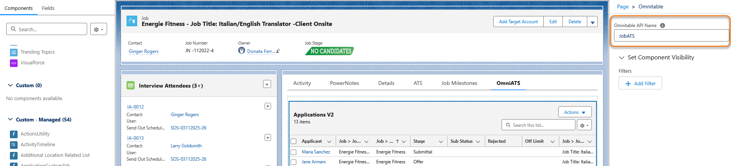Open the Maria Sanchez applicant link
This screenshot has width=731, height=166.
pos(316,152)
